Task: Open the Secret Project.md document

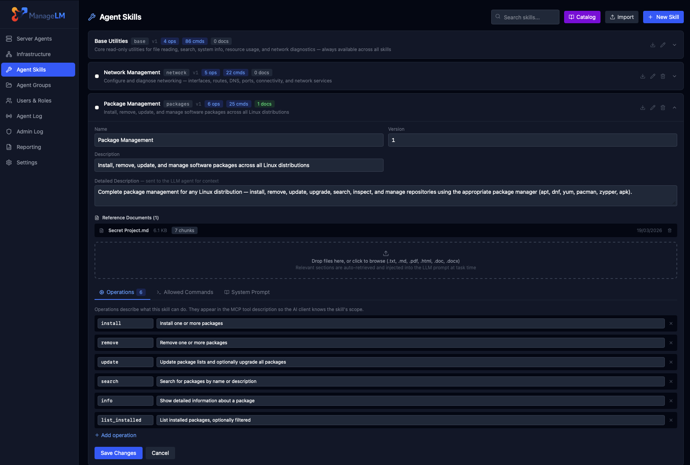Action: [128, 231]
